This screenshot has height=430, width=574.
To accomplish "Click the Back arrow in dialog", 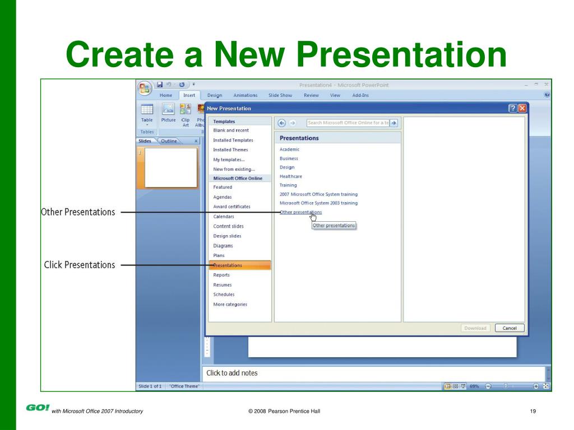I will 281,123.
